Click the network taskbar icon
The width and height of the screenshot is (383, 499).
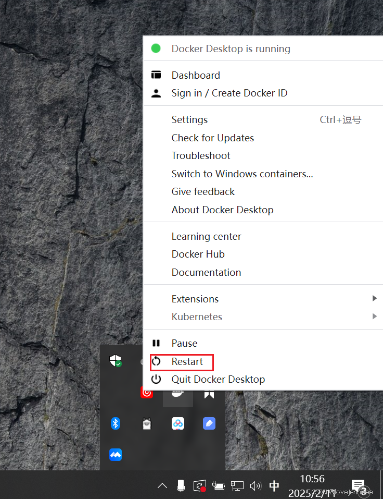(x=237, y=485)
